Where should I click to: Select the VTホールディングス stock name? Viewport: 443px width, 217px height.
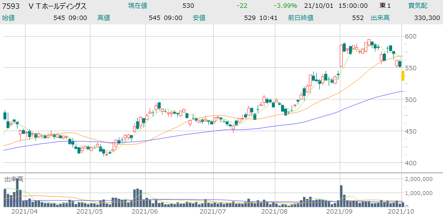pos(58,6)
